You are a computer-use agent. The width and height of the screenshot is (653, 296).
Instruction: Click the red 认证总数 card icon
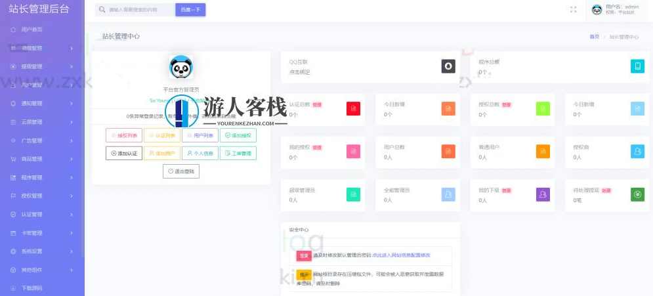point(354,109)
